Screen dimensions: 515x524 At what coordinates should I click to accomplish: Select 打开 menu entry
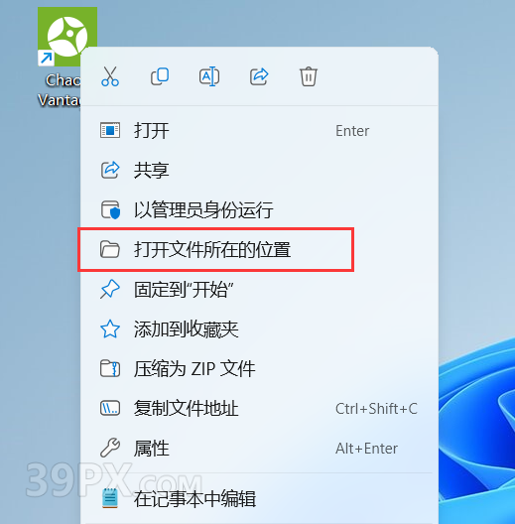pyautogui.click(x=259, y=130)
